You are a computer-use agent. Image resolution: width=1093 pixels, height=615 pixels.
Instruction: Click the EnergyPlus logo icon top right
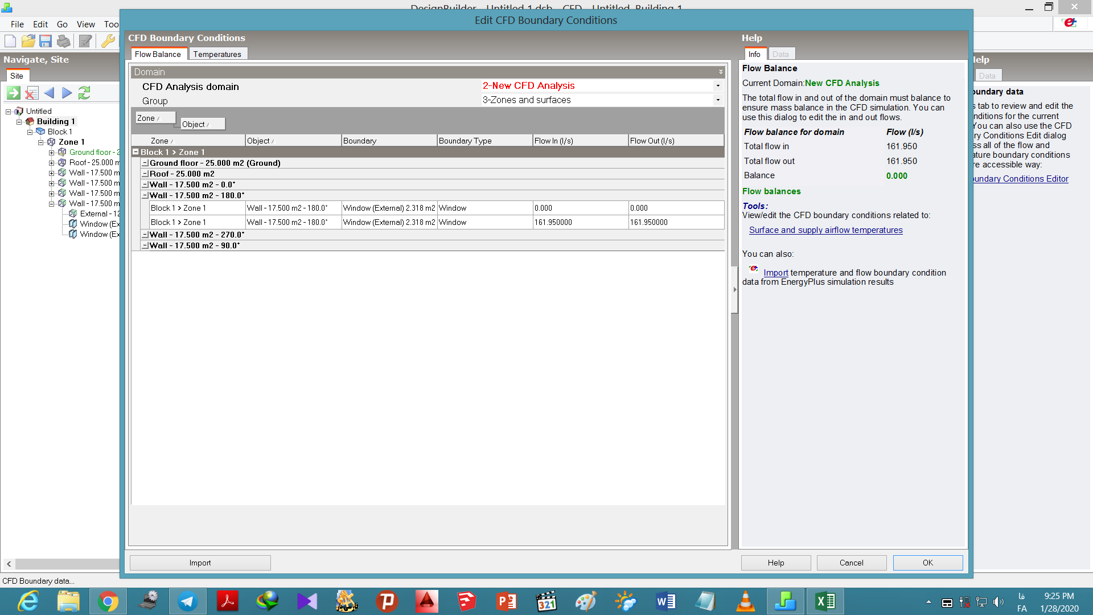1070,22
